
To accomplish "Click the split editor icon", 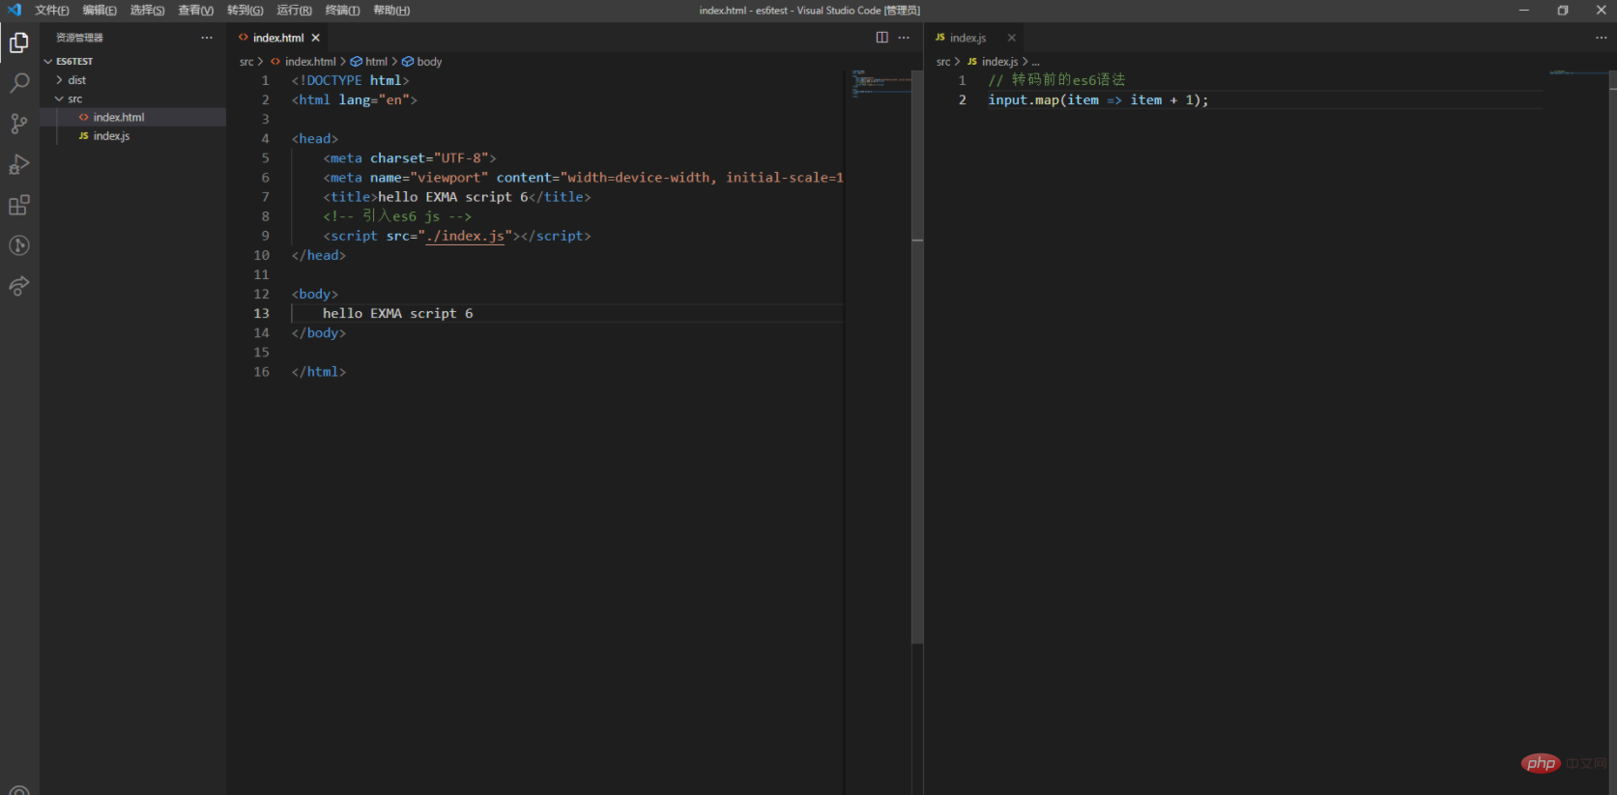I will click(x=881, y=38).
